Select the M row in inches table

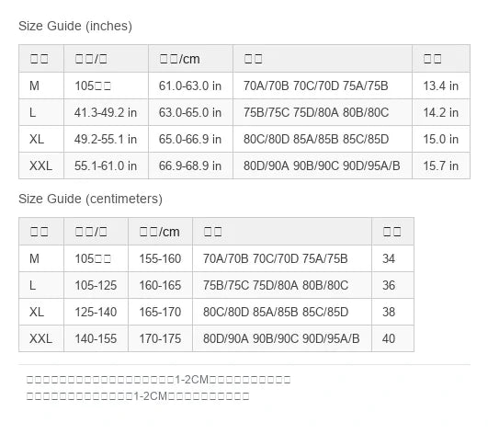tap(244, 86)
